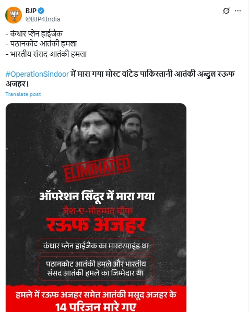Open the BJP display name link
Viewport: 249px width, 312px height.
click(x=31, y=10)
